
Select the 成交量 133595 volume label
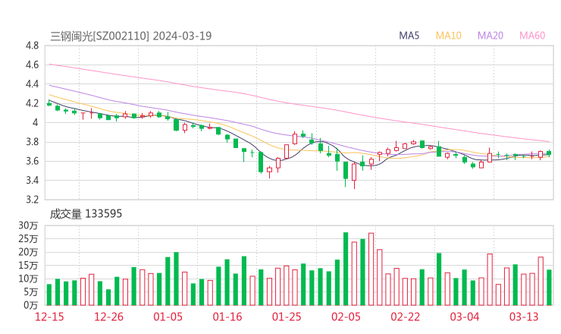[86, 214]
